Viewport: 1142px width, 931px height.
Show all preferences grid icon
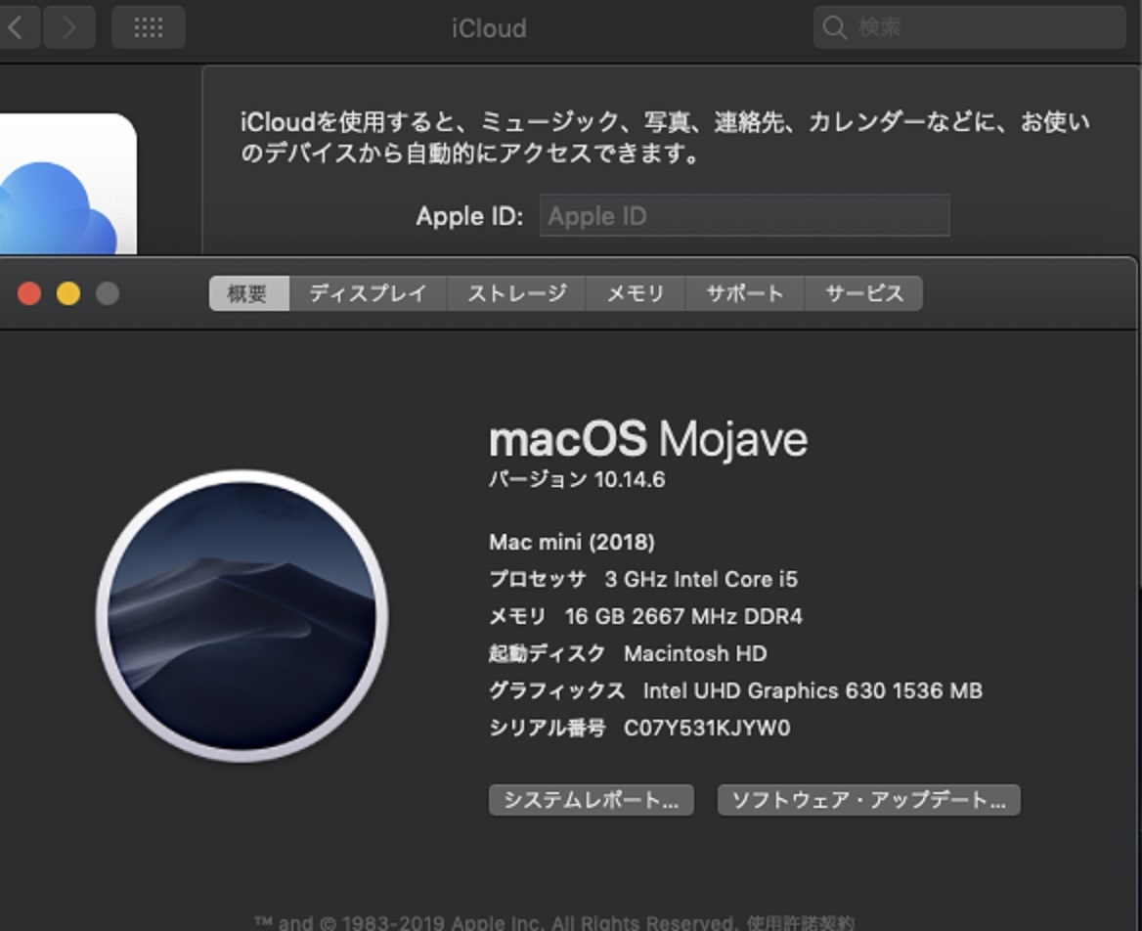(x=148, y=27)
